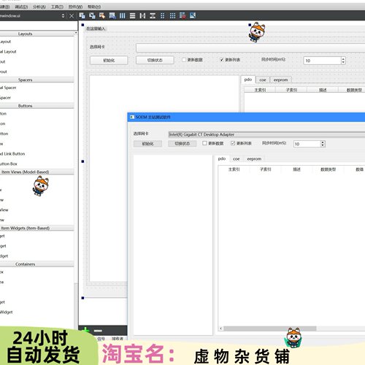Open the mainwindow.ui file selector dropdown
The image size is (365, 365).
[63, 16]
